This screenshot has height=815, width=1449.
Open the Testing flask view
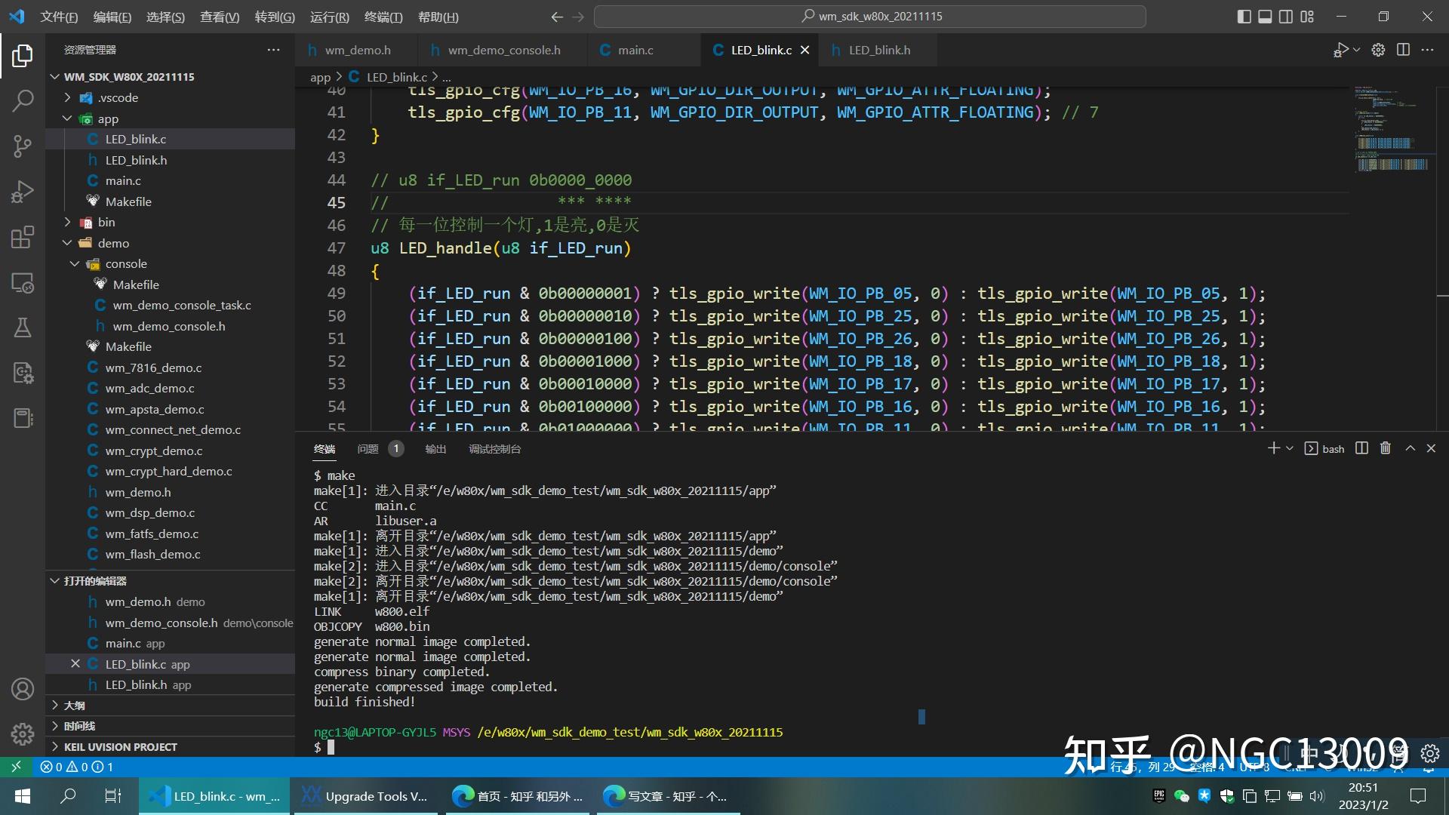pyautogui.click(x=23, y=328)
